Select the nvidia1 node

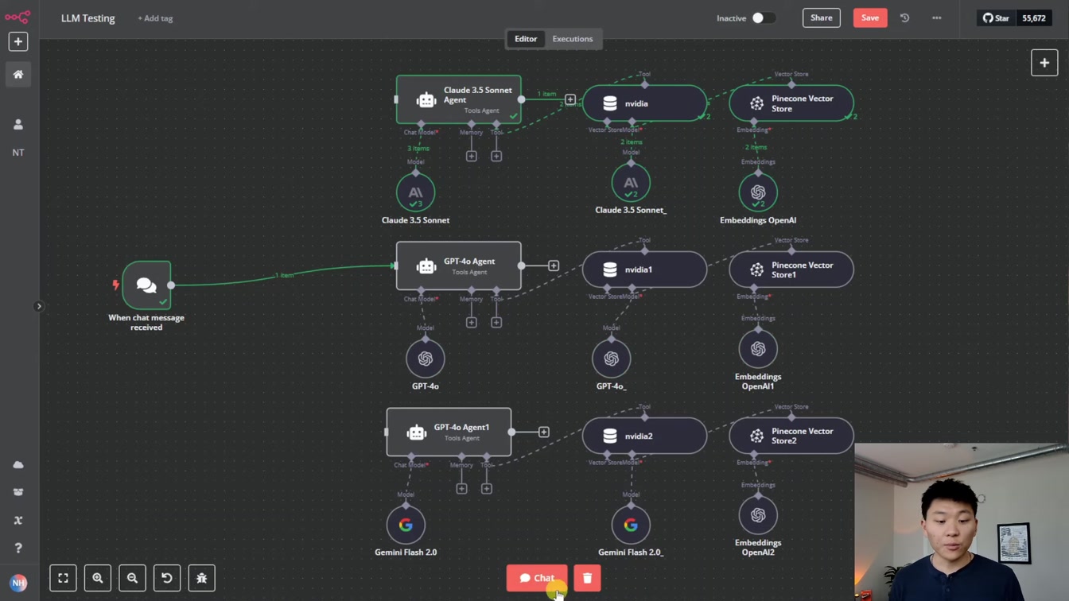click(x=644, y=269)
